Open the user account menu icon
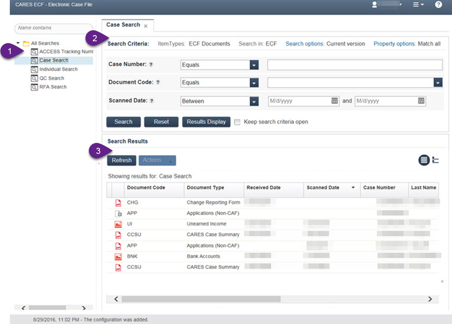Image resolution: width=452 pixels, height=324 pixels. pos(374,5)
